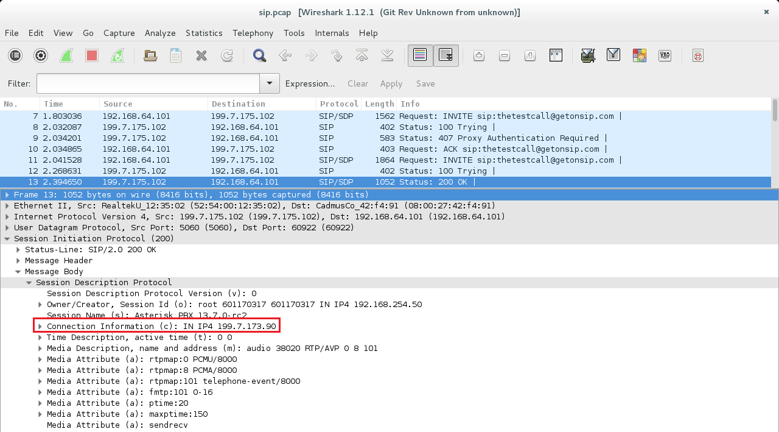
Task: Click the Expression... filter button
Action: click(310, 83)
